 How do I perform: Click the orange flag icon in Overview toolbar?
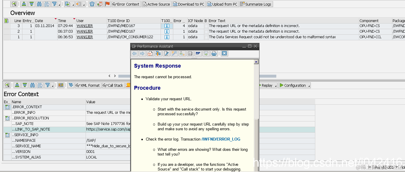click(107, 4)
